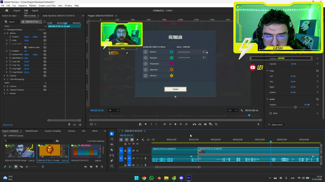Switch to the Import workspace tab
This screenshot has height=182, width=325.
coord(17,11)
